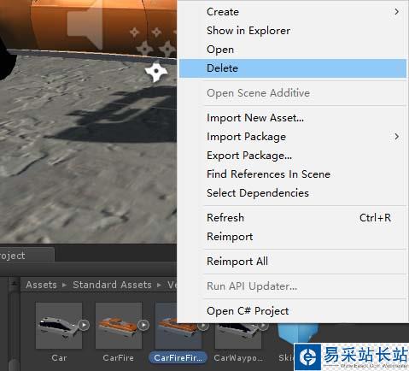Expand the Create submenu arrow
The width and height of the screenshot is (409, 371).
tap(397, 12)
